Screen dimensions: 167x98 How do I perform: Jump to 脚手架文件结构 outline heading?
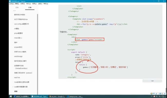[20, 15]
